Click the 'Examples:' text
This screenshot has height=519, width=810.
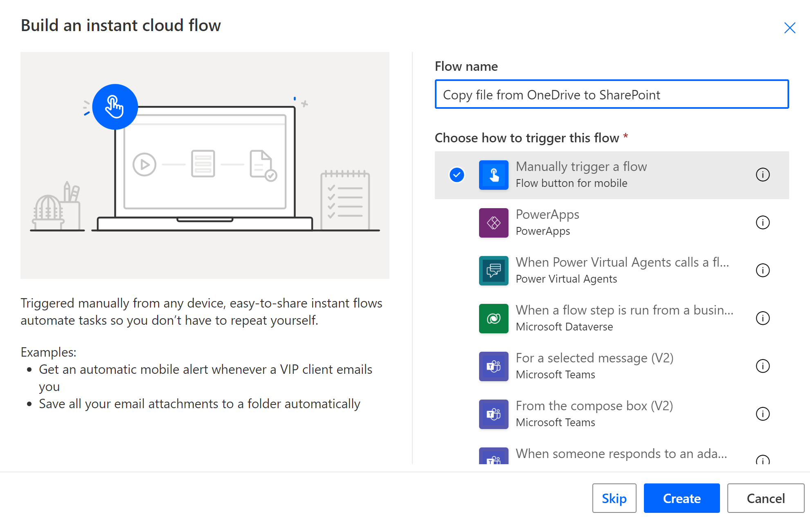click(x=48, y=352)
